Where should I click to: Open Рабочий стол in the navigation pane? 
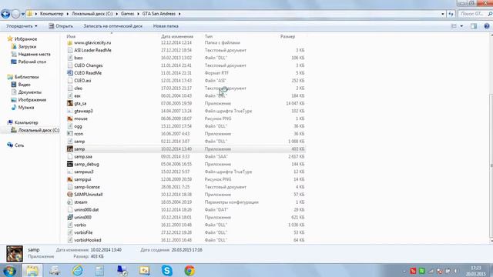click(x=32, y=62)
